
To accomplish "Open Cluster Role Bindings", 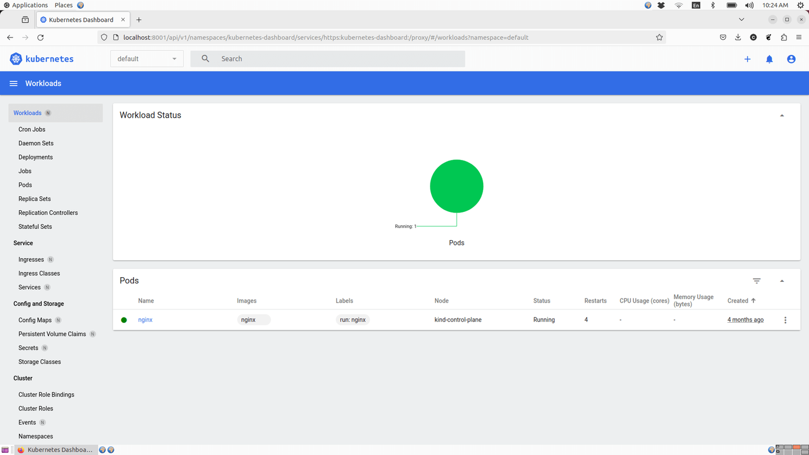I will point(46,395).
